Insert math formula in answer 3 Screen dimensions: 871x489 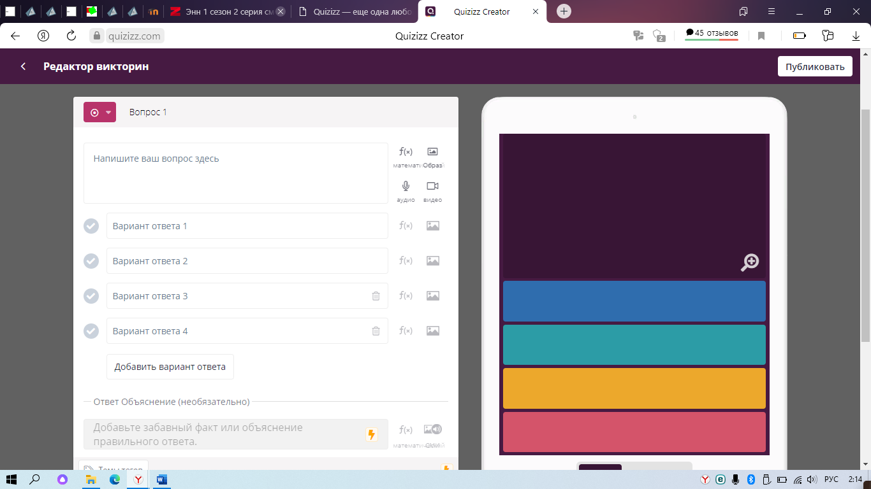tap(406, 295)
